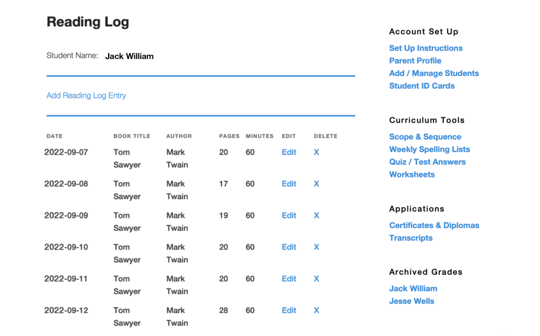Viewport: 540px width, 336px height.
Task: Delete the 2022-09-11 reading log entry
Action: [x=316, y=279]
